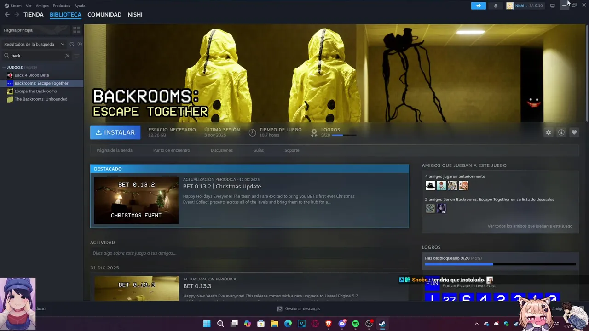Click the activity comment input field
This screenshot has width=589, height=331.
tap(248, 253)
